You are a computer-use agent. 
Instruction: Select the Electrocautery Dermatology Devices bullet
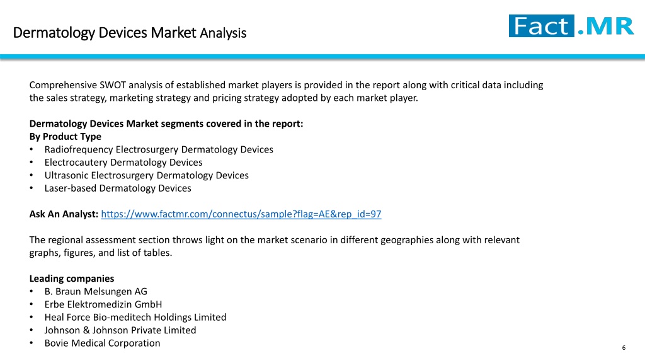pyautogui.click(x=123, y=162)
